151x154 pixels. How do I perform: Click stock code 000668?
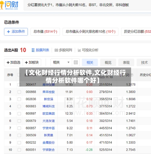31,92
